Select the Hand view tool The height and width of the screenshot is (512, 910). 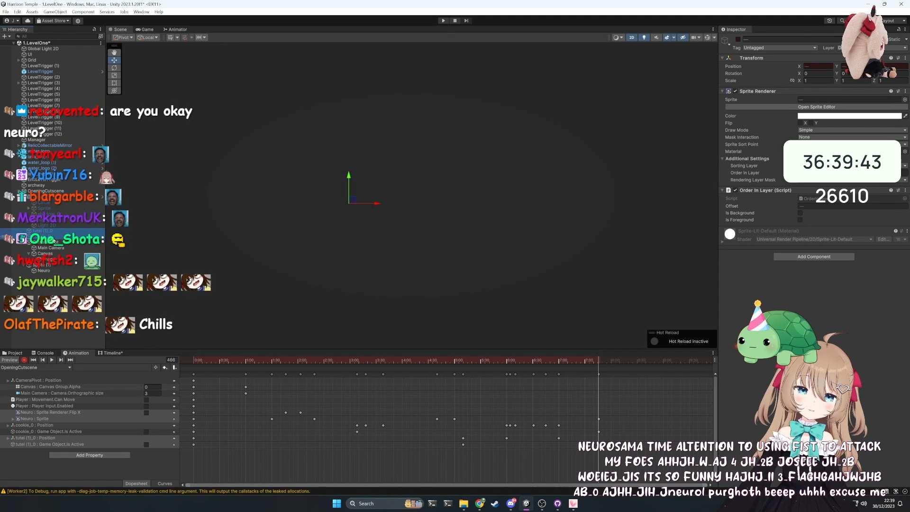(114, 53)
